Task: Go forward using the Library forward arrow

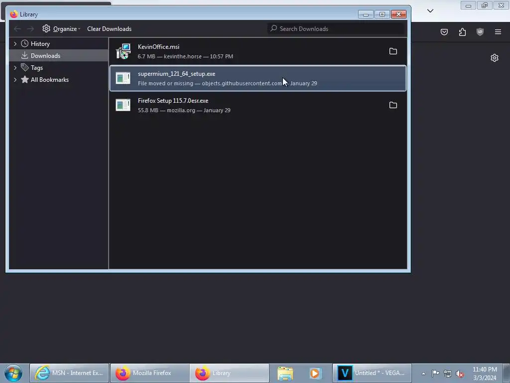Action: (x=30, y=29)
